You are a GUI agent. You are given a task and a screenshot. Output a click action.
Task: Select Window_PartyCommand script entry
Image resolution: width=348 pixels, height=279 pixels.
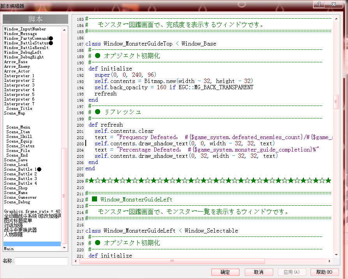pyautogui.click(x=28, y=39)
